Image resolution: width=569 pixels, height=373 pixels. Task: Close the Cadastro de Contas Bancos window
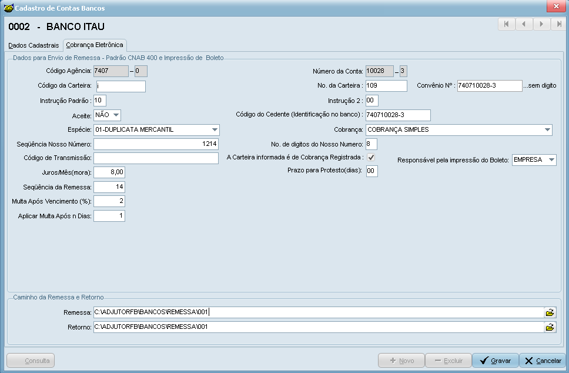[x=556, y=6]
